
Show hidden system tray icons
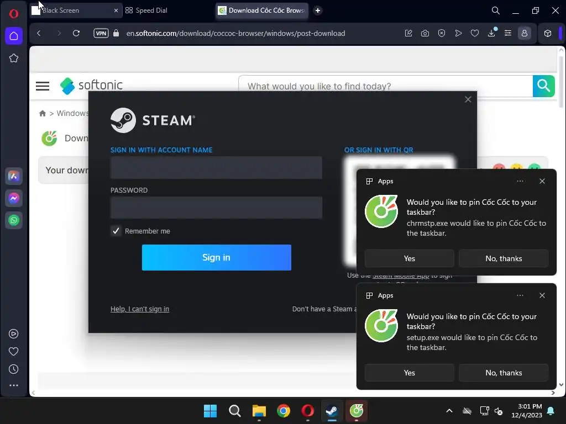[x=449, y=411]
